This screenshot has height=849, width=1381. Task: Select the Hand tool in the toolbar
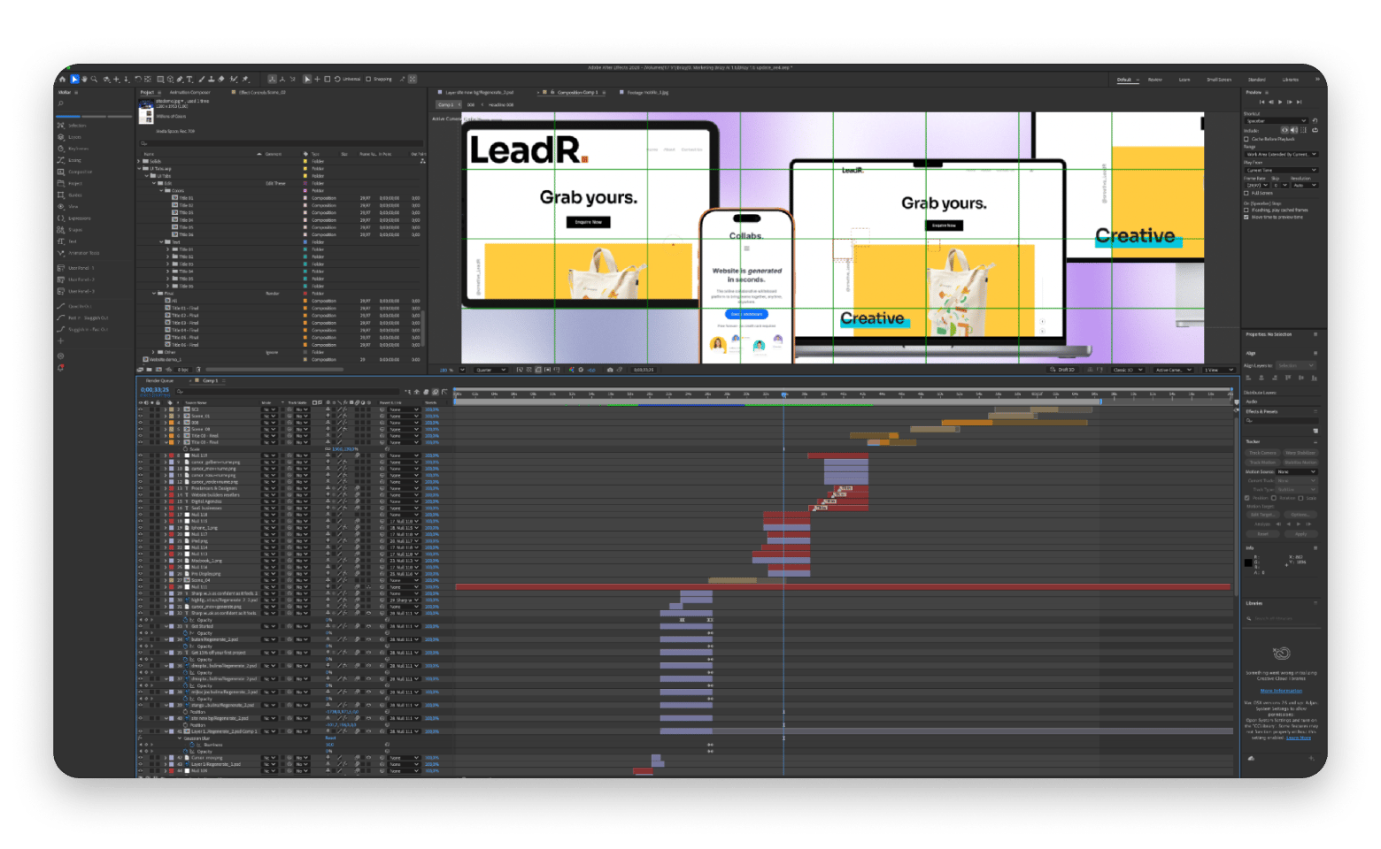coord(85,79)
